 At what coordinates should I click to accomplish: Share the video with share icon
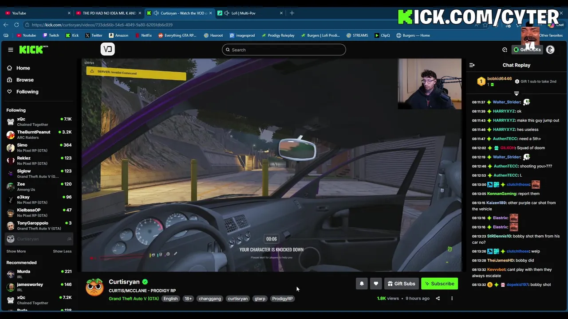coord(438,298)
